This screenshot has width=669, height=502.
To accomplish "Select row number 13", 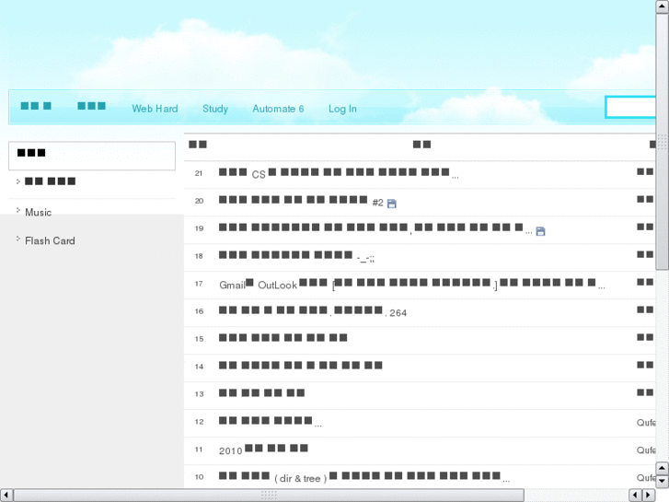I will tap(199, 394).
